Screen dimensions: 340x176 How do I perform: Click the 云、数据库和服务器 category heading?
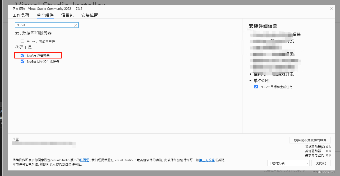pos(33,33)
